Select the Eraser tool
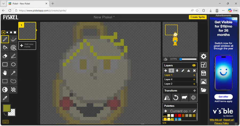The height and width of the screenshot is (126, 240). tap(5, 56)
